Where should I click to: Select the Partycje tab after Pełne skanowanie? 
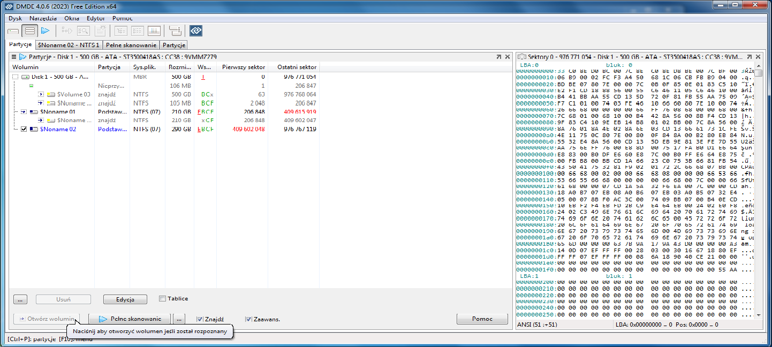coord(174,45)
